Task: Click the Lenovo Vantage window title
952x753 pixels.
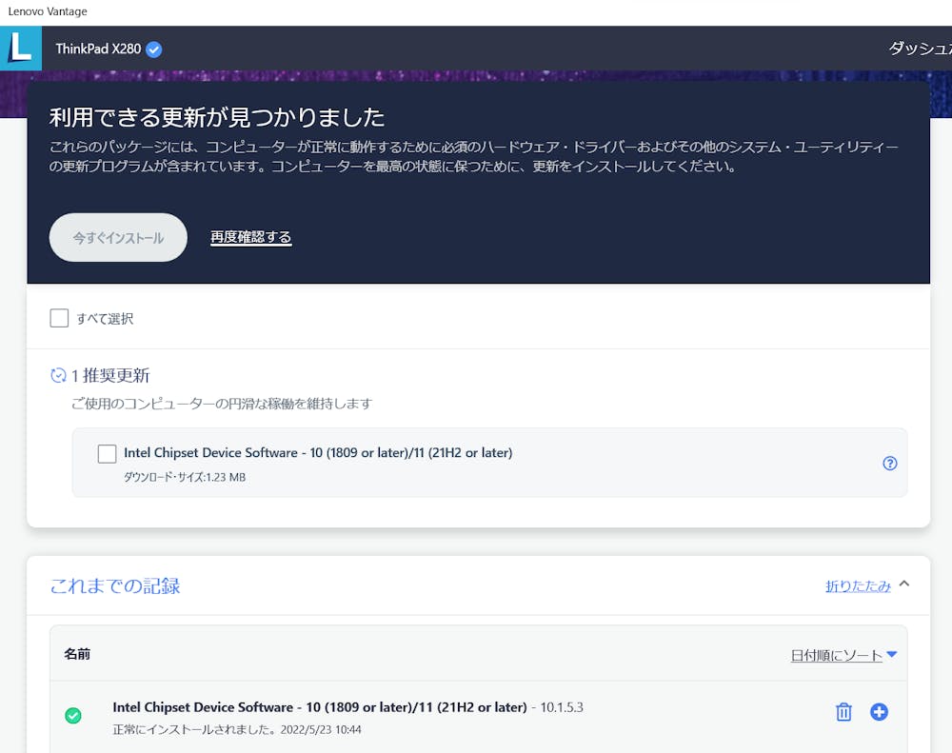Action: pyautogui.click(x=48, y=11)
